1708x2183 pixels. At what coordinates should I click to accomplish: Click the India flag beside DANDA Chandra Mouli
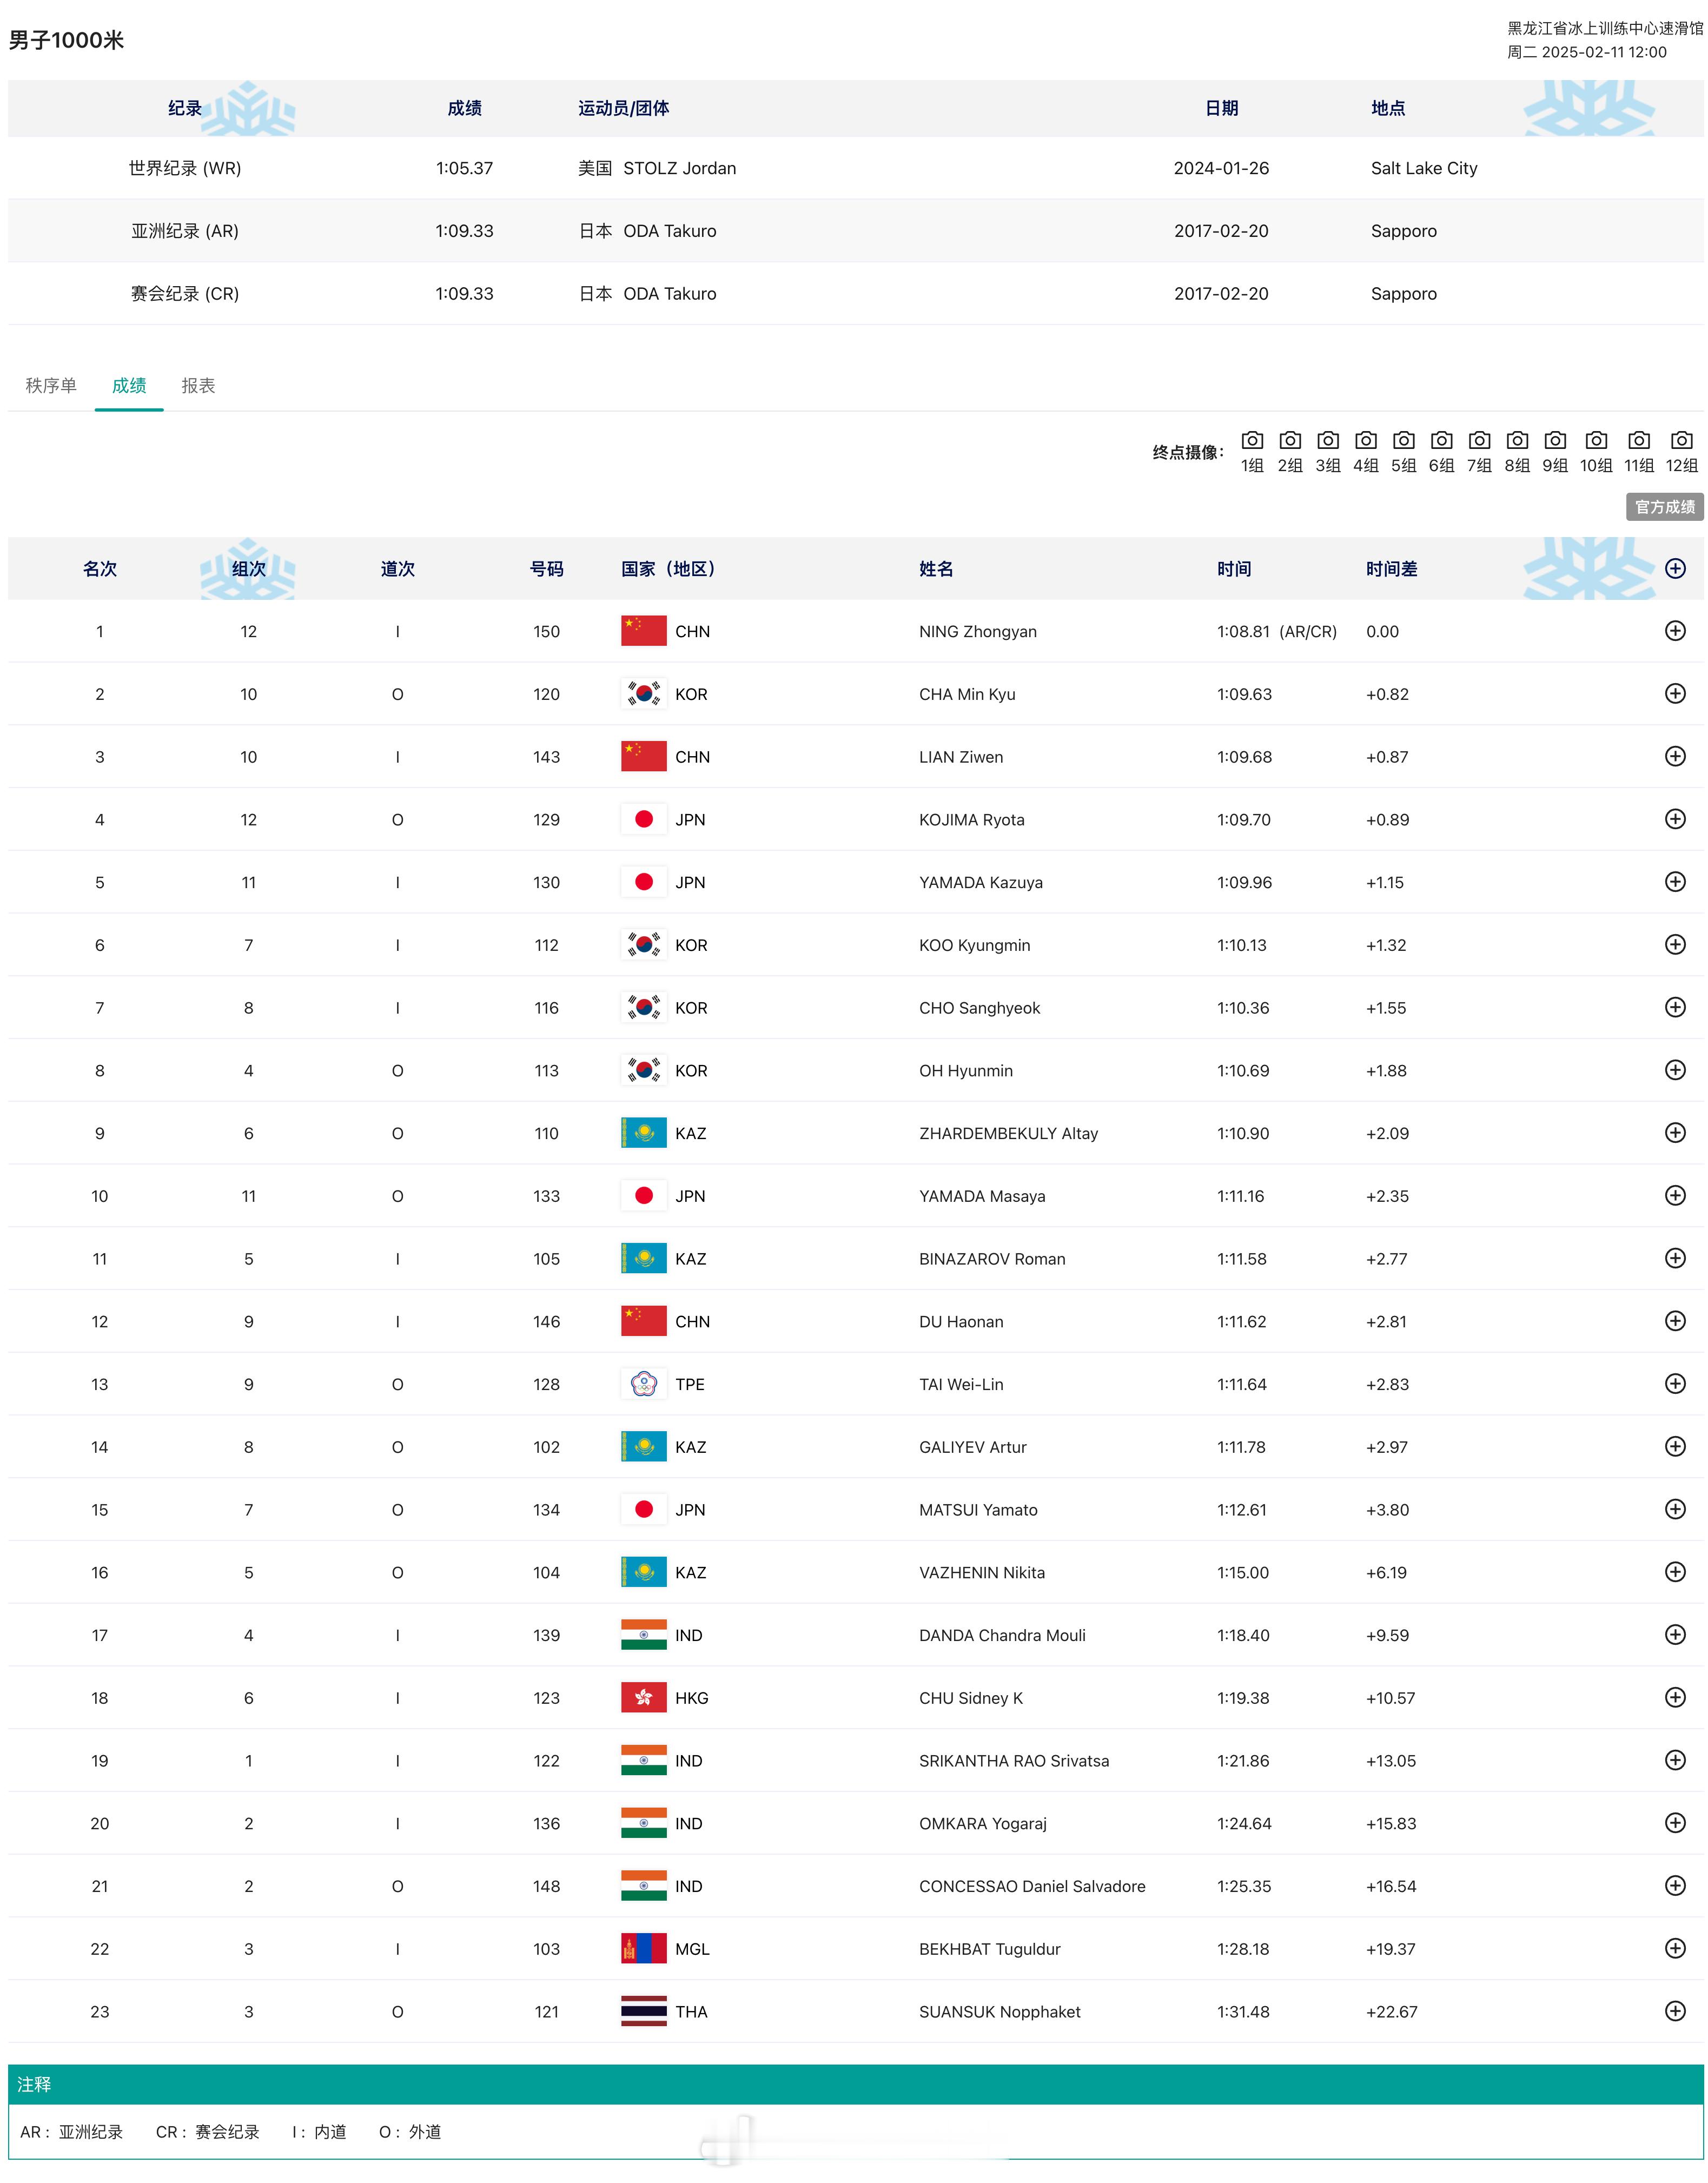(x=644, y=1635)
